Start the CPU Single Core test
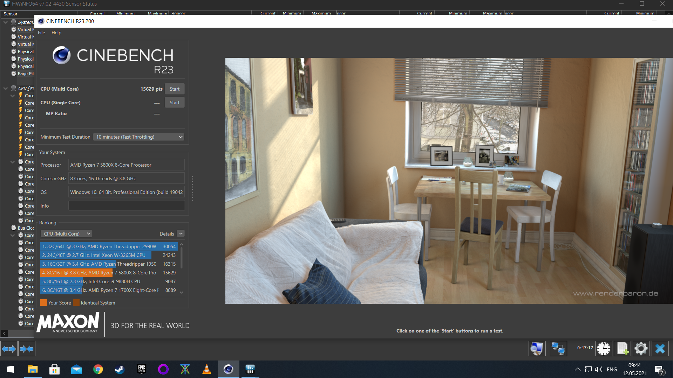The image size is (673, 378). click(x=174, y=103)
